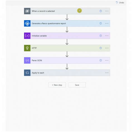132x132 pixels.
Task: Open the ellipsis menu on Generate Resco report
Action: tap(107, 23)
